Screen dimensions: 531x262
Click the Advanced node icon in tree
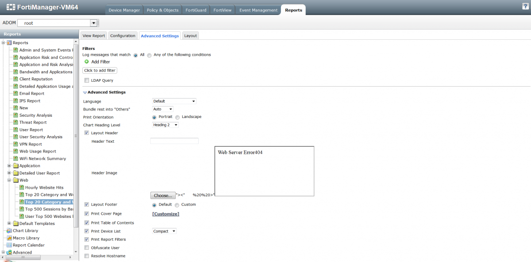(9, 252)
